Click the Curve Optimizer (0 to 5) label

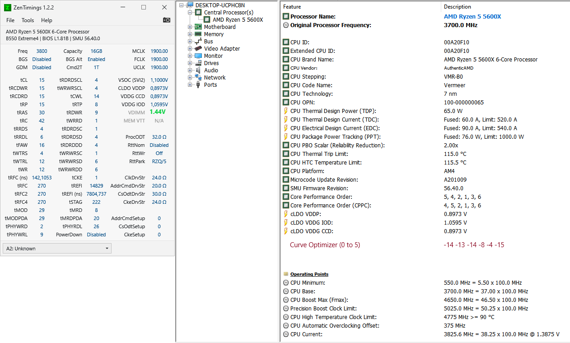(x=325, y=245)
